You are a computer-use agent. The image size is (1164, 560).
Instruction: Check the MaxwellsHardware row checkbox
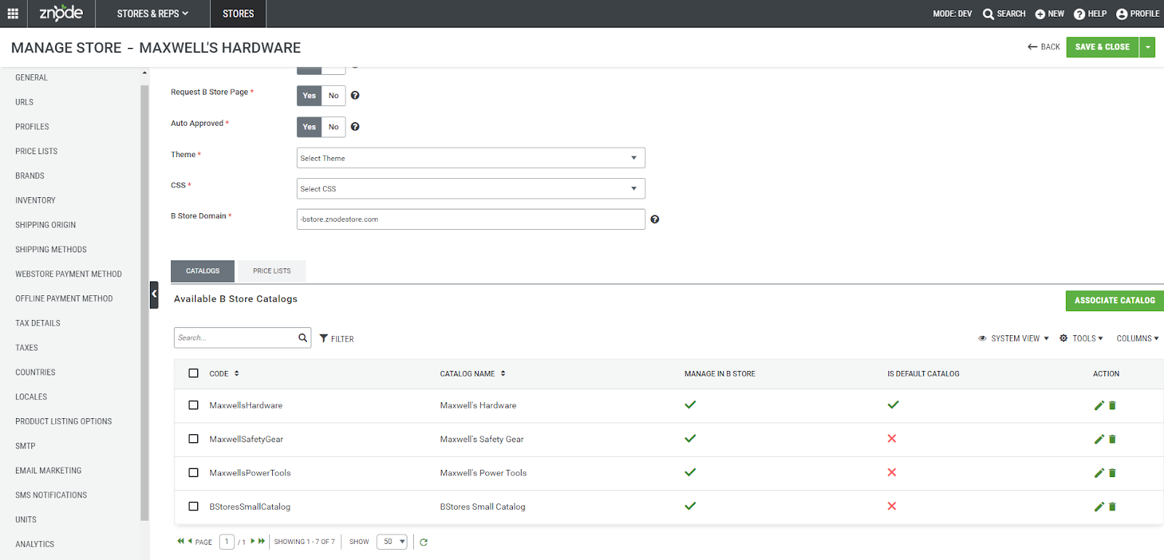194,405
